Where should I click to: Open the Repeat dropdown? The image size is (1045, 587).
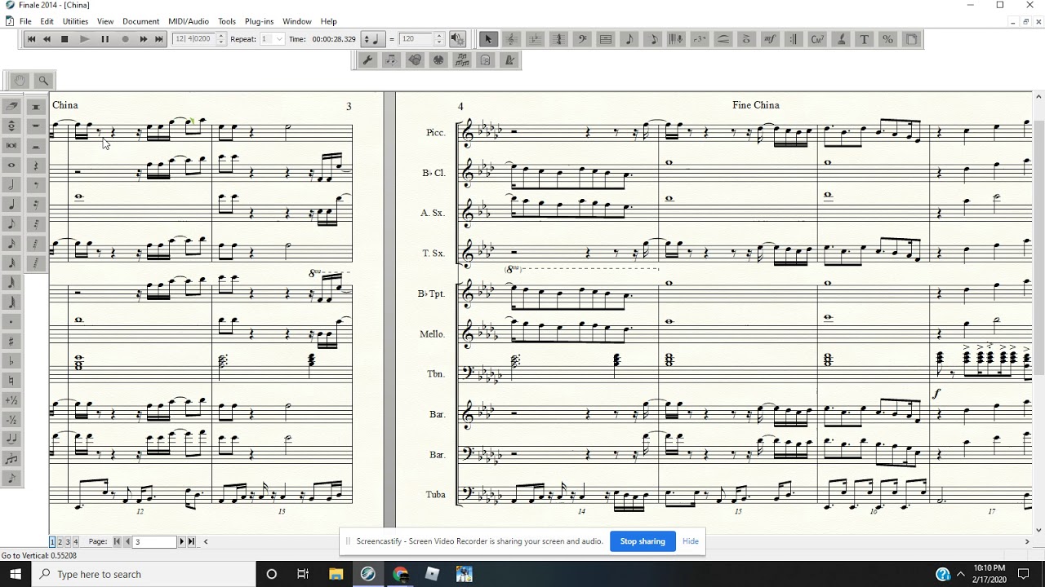click(279, 38)
